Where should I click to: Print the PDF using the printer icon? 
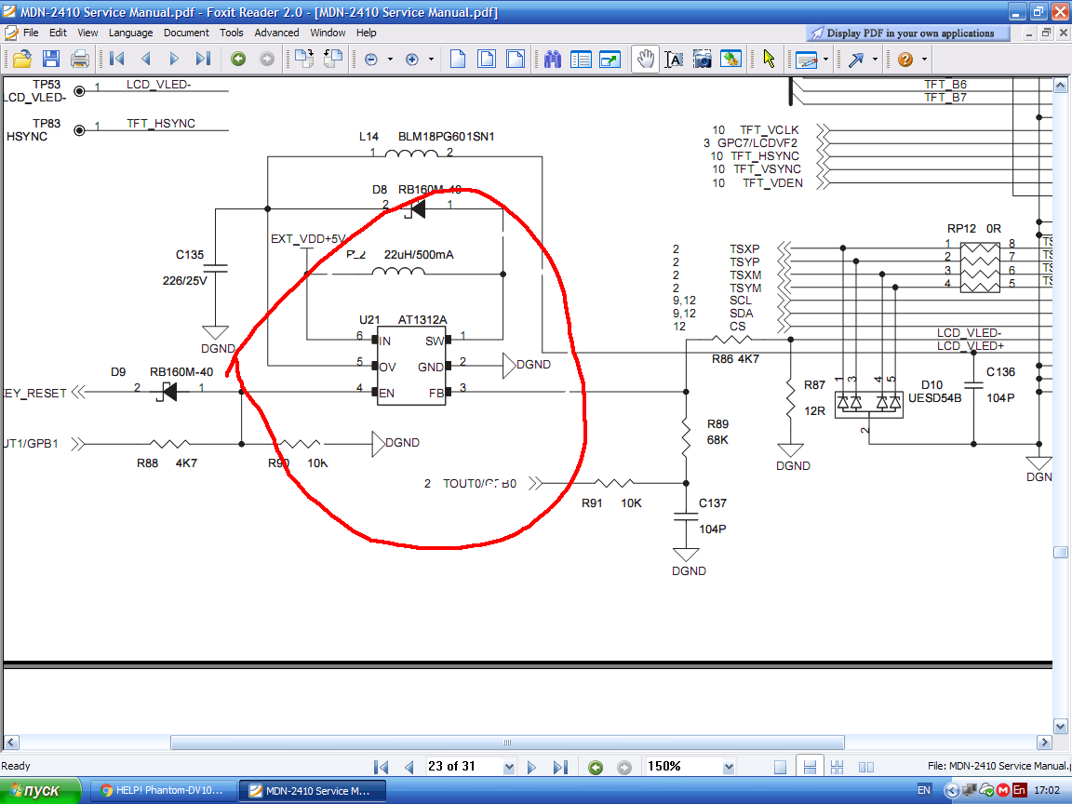(80, 59)
